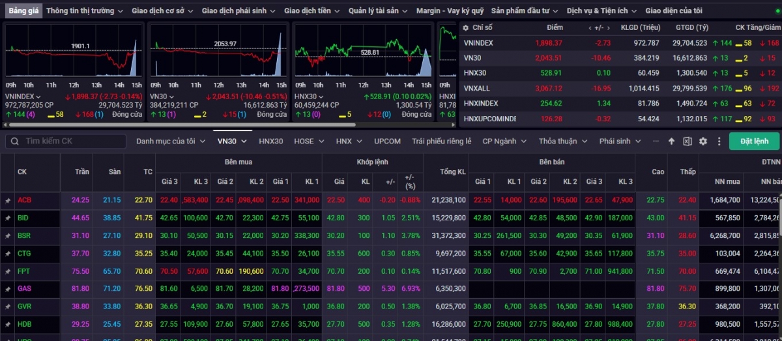Export the price board to Excel

(x=688, y=141)
